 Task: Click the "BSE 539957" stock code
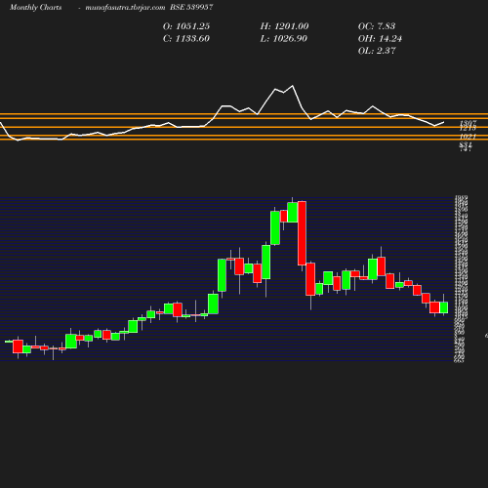click(x=191, y=7)
